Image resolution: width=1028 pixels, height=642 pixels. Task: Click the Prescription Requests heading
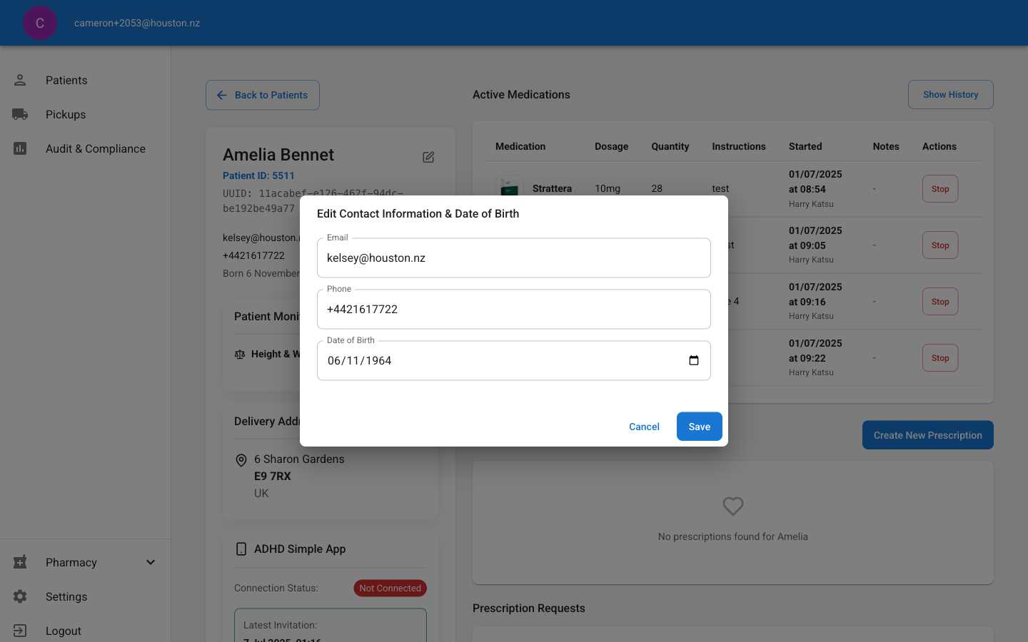tap(529, 608)
